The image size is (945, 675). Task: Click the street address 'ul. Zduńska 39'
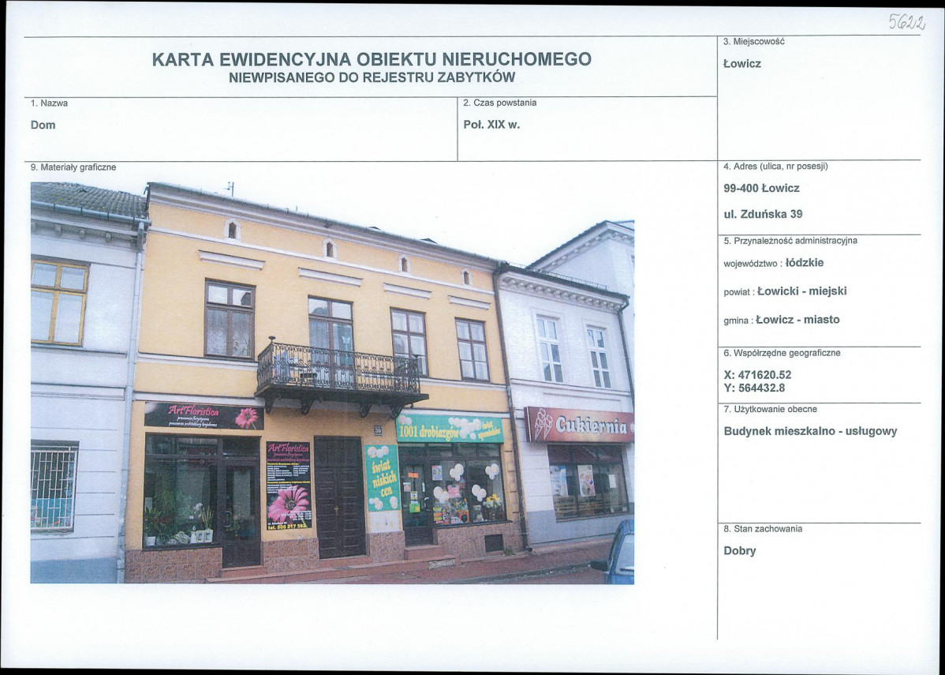tap(762, 213)
